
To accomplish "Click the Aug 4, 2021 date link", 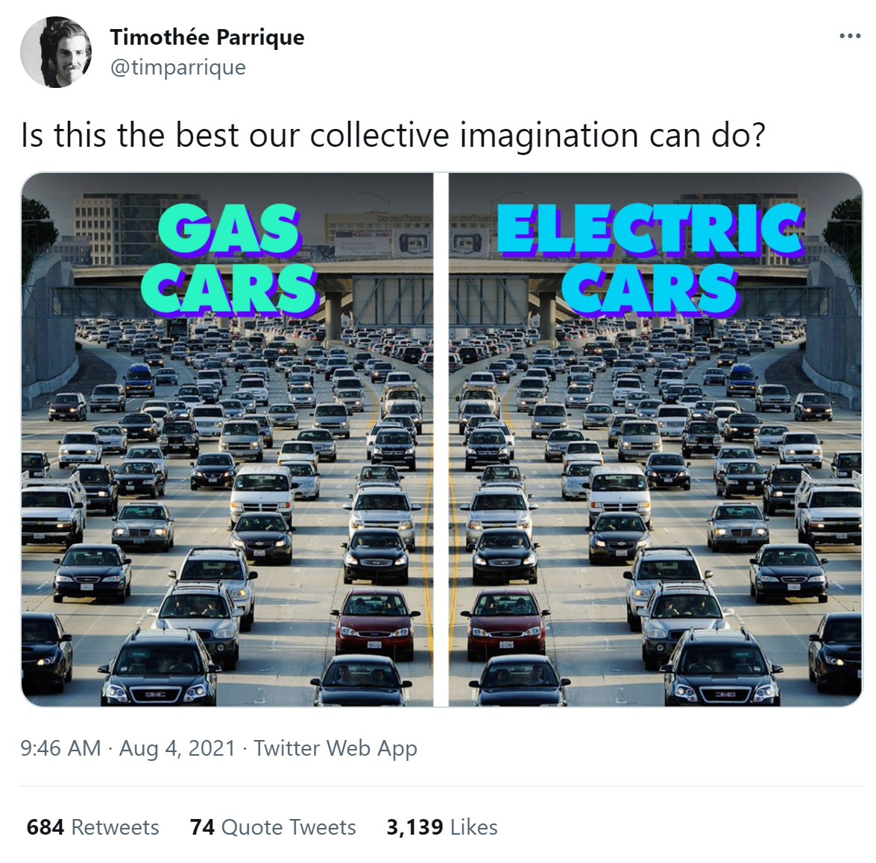I will (177, 748).
